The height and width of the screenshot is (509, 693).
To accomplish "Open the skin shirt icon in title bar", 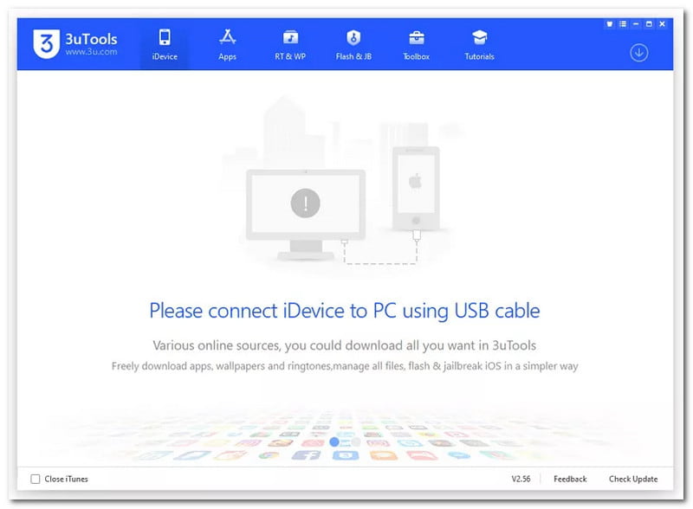I will point(610,24).
